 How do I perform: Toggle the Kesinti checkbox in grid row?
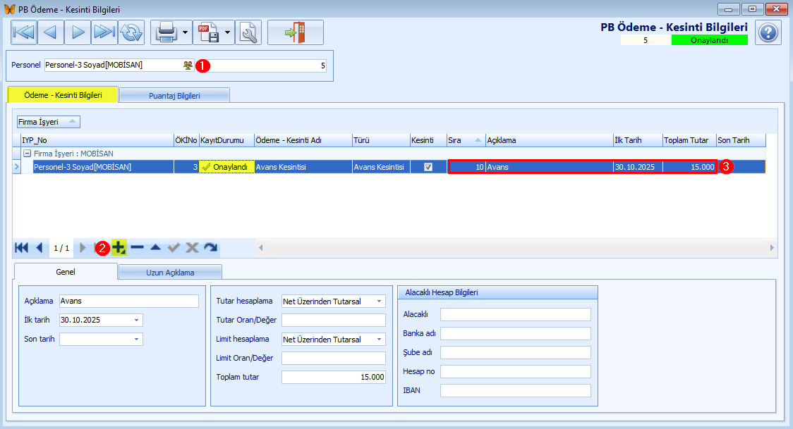(x=428, y=167)
